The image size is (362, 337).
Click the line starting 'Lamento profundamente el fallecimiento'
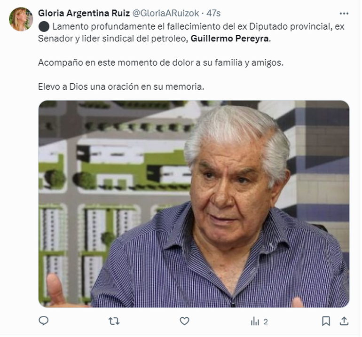[191, 26]
